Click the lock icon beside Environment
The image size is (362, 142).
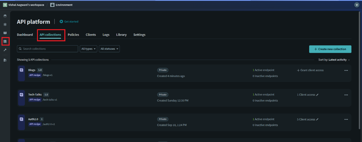52,5
